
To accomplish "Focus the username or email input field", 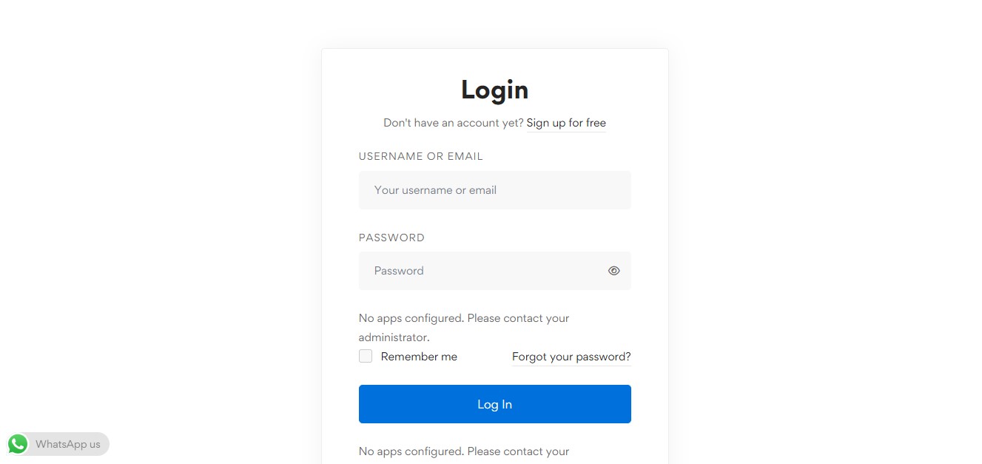I will tap(494, 190).
